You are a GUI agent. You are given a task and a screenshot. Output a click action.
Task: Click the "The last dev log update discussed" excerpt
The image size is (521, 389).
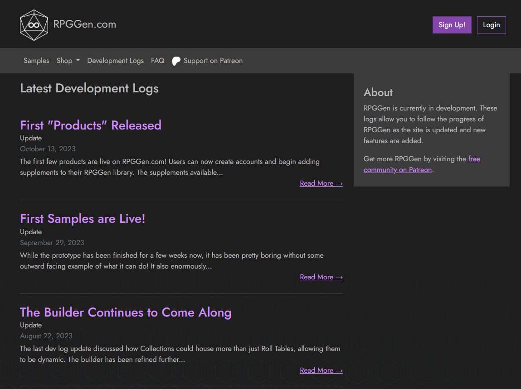click(180, 354)
